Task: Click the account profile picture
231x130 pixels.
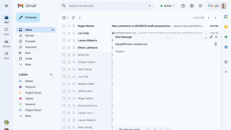Action: coord(224,6)
